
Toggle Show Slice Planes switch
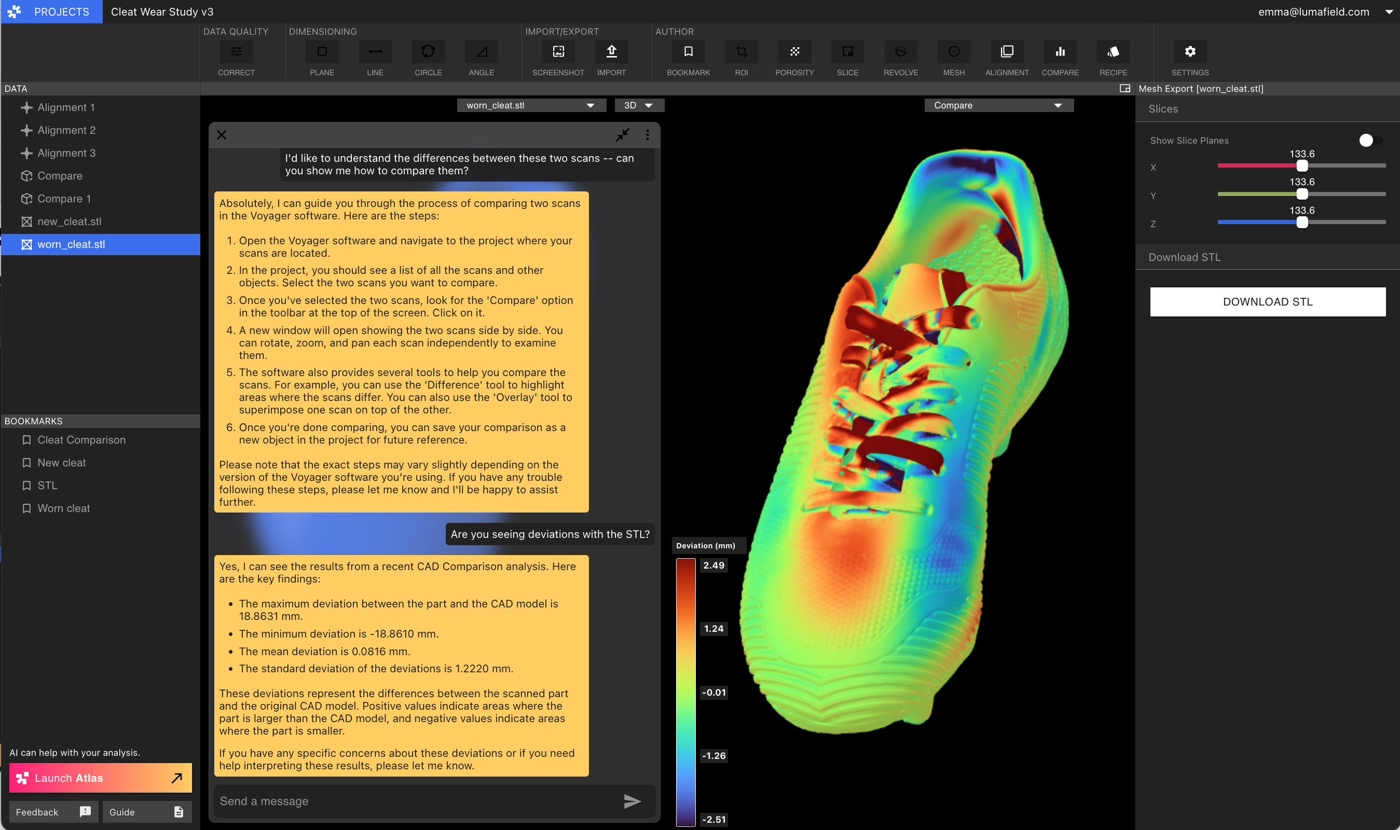click(x=1370, y=141)
